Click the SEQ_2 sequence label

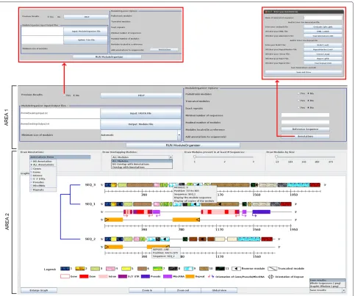coord(90,239)
